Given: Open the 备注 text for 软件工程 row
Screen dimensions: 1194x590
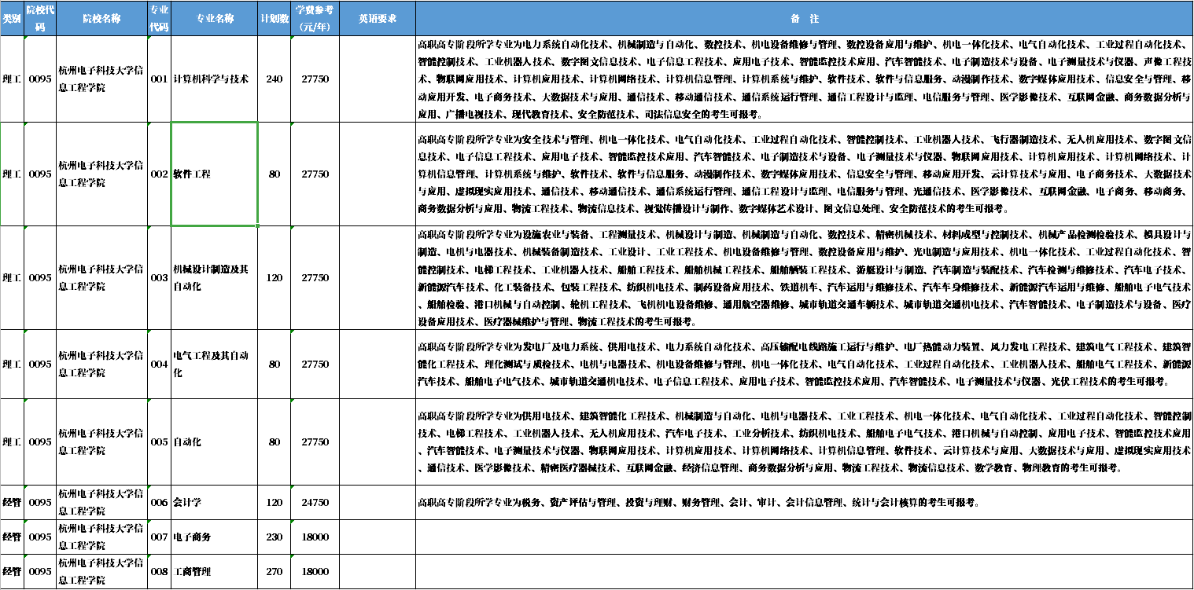Looking at the screenshot, I should click(804, 174).
